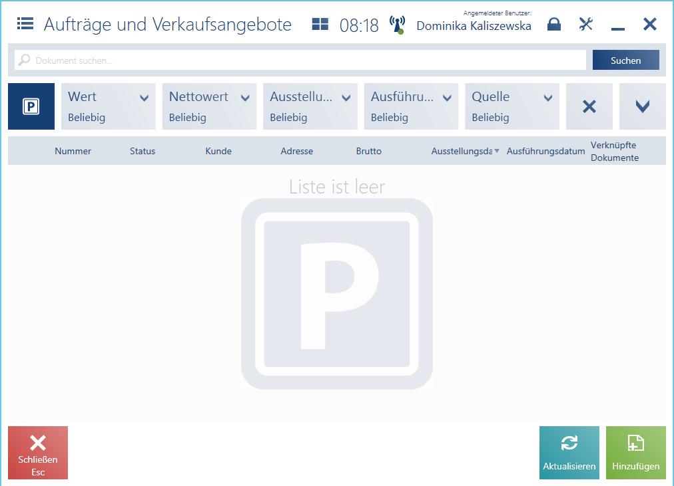Open the Nettowert filter dropdown

209,106
